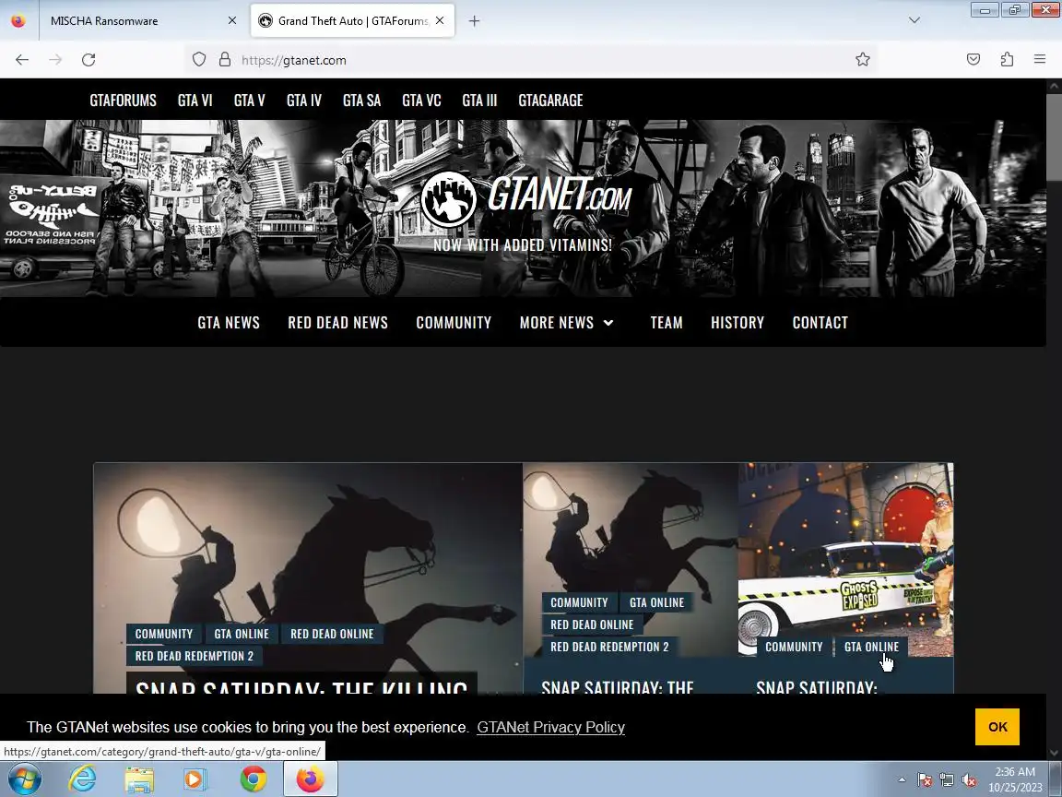Image resolution: width=1062 pixels, height=797 pixels.
Task: Go to RED DEAD NEWS section
Action: pos(338,323)
